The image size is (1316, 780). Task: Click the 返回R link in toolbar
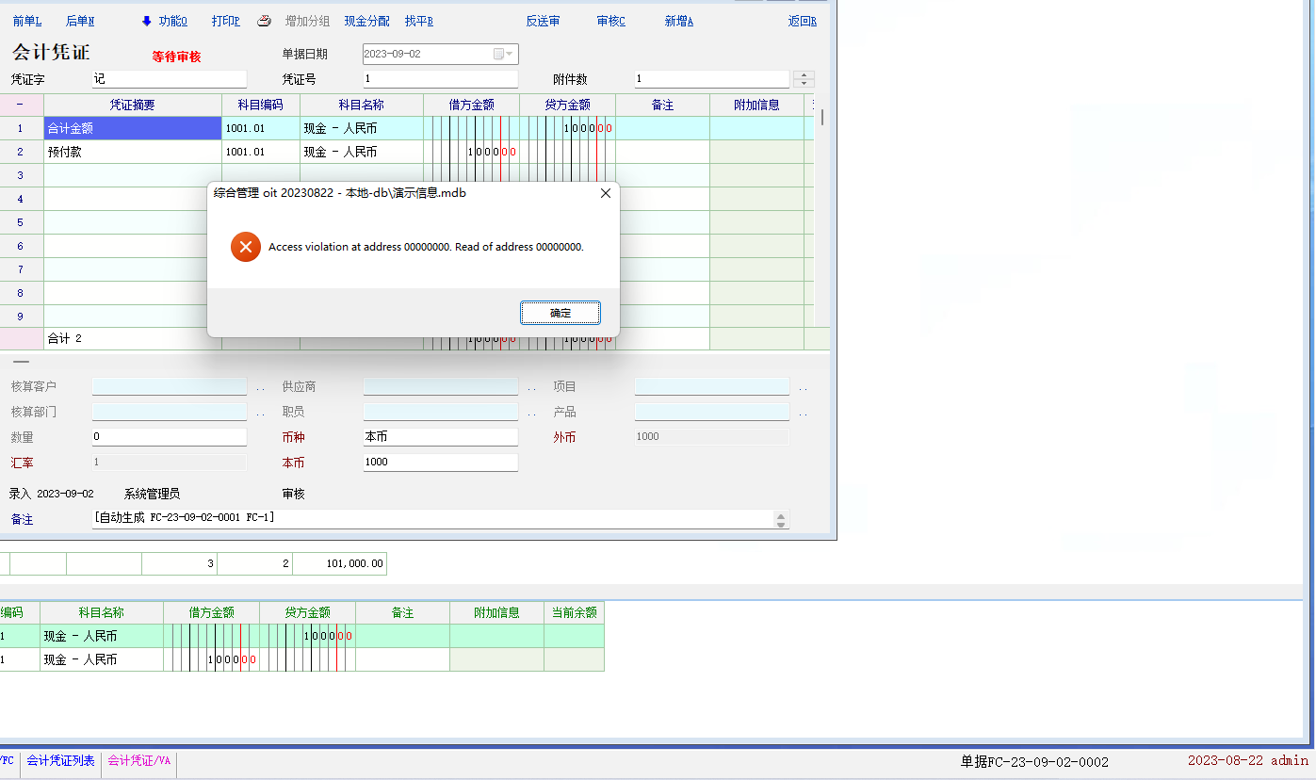click(x=802, y=21)
